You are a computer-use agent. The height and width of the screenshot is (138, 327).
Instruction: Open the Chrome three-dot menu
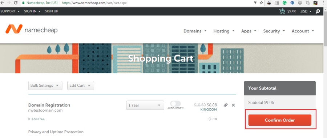click(323, 3)
